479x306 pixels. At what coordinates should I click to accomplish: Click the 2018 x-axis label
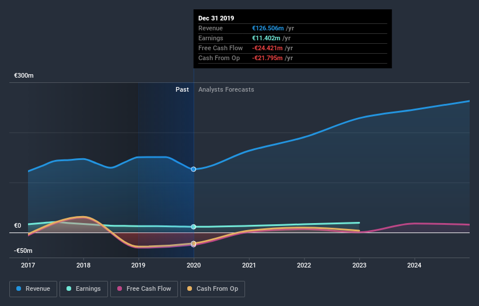click(x=83, y=265)
